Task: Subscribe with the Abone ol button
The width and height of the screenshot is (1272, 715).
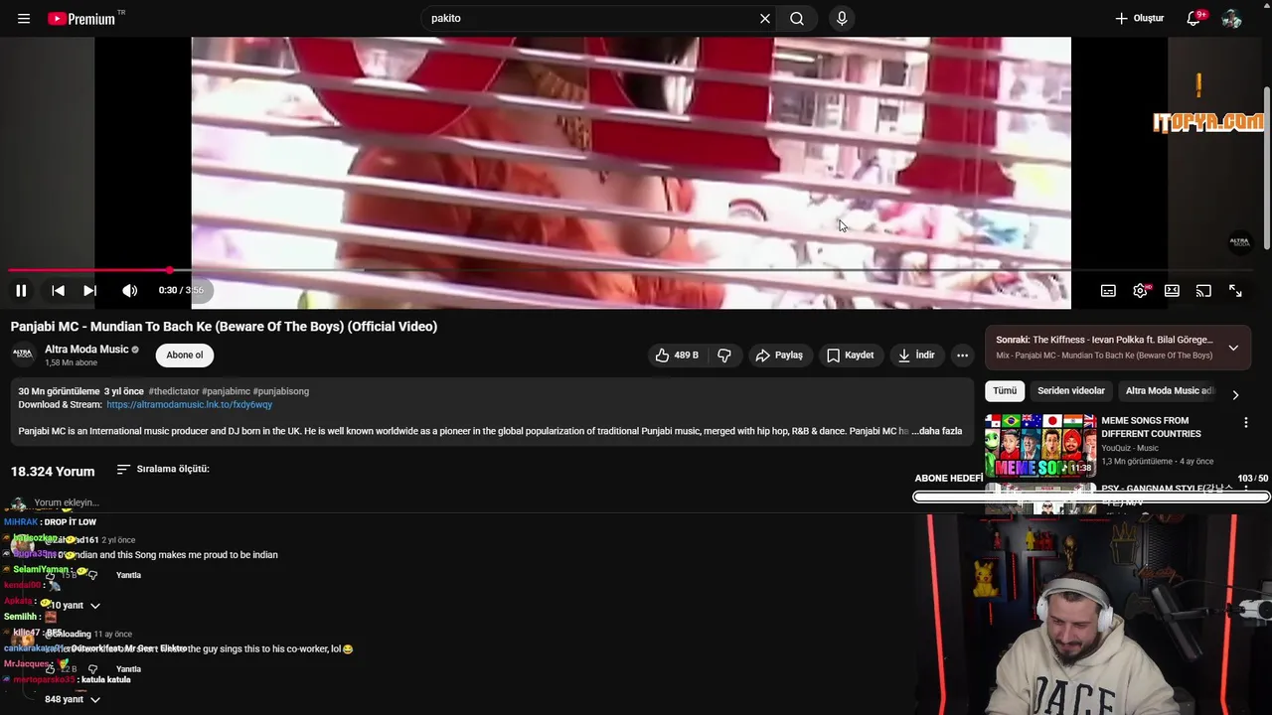Action: (184, 355)
